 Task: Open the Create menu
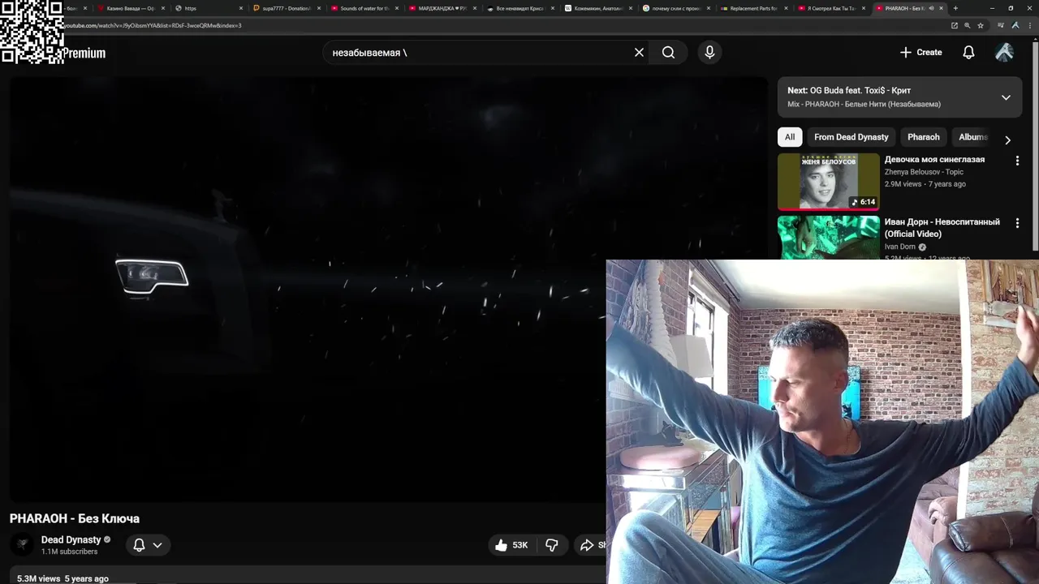pyautogui.click(x=921, y=53)
